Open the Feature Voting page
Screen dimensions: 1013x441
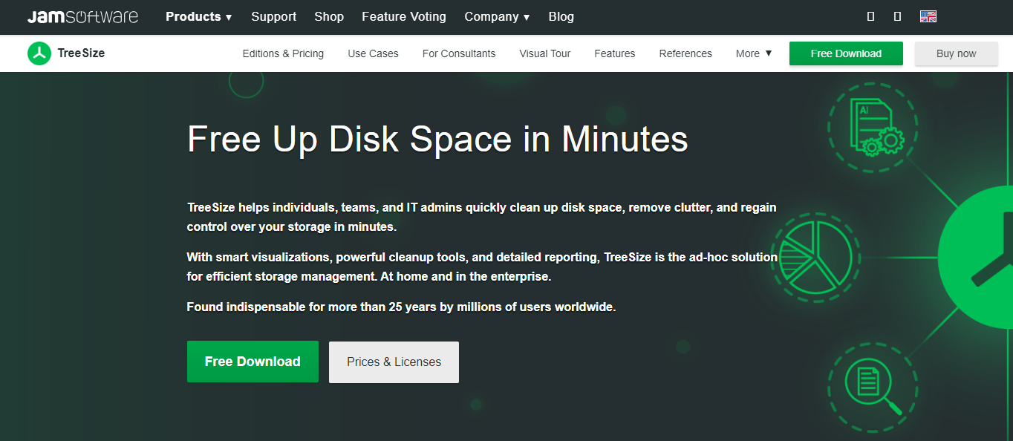(404, 16)
